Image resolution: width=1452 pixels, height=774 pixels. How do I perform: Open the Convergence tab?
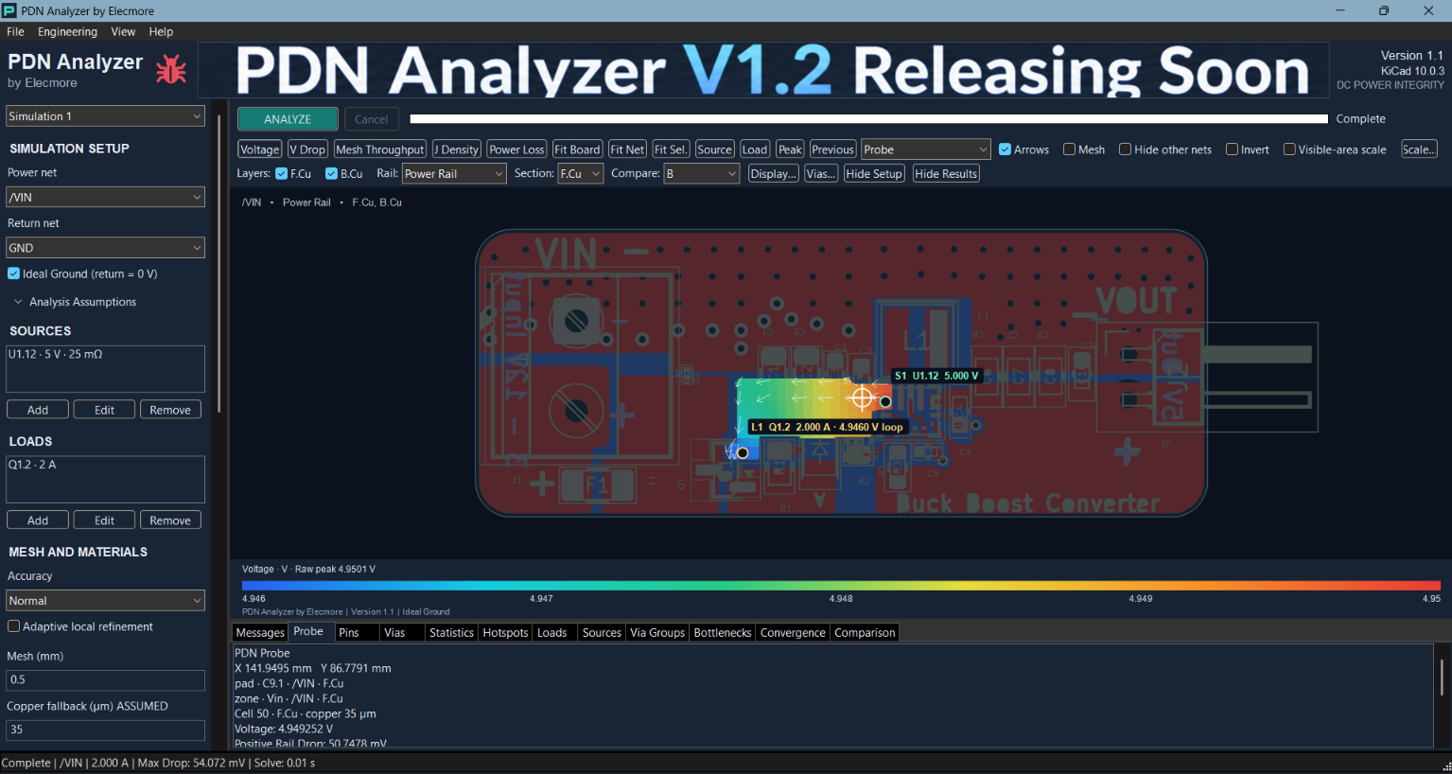click(x=793, y=633)
